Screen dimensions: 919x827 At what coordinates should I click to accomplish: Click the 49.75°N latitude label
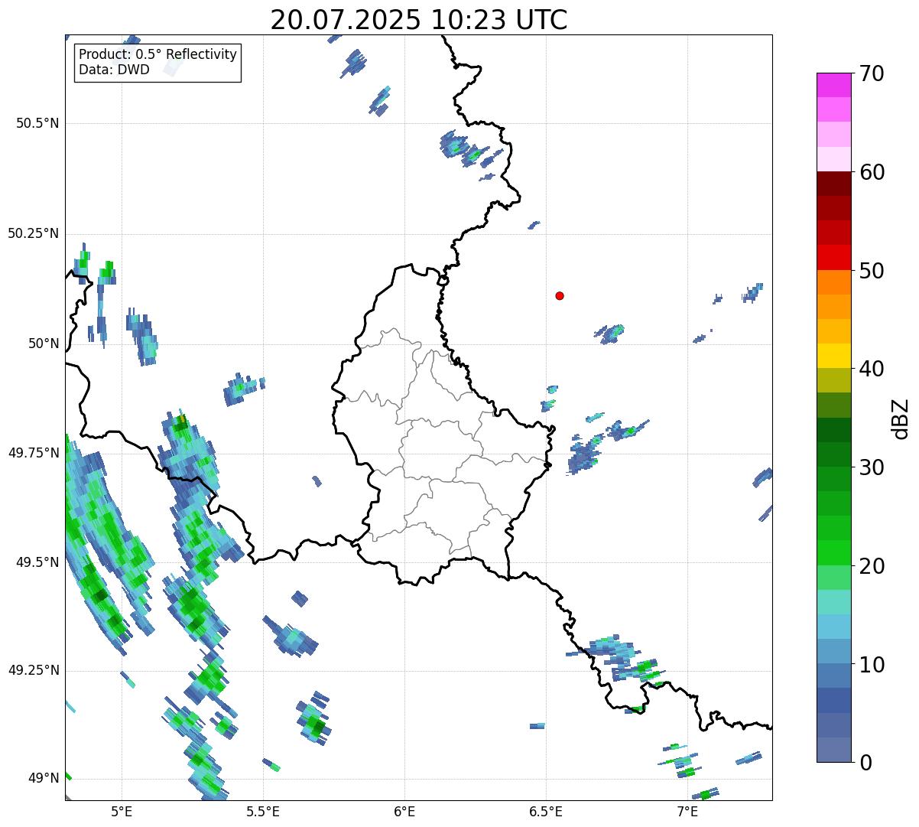coord(33,453)
